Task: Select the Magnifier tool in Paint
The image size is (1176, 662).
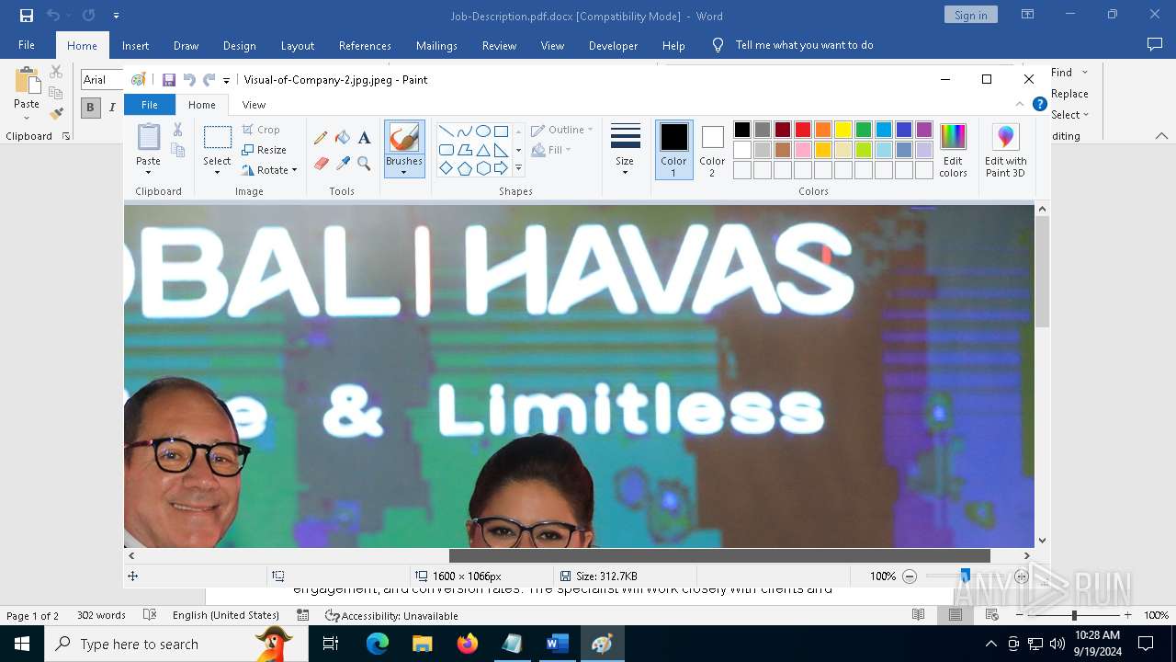Action: pos(364,164)
